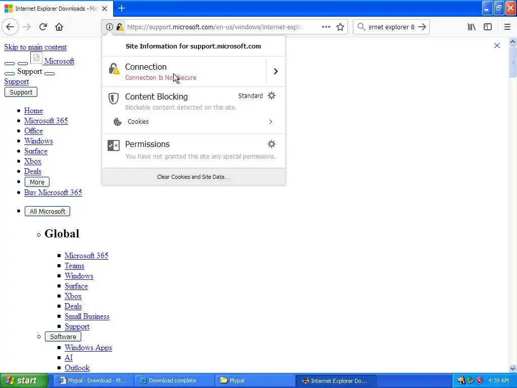Image resolution: width=517 pixels, height=388 pixels.
Task: Toggle the sidebar icon
Action: 488,27
